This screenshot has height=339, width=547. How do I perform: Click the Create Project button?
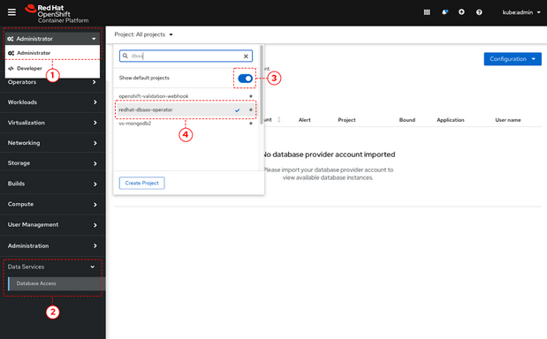click(x=141, y=183)
